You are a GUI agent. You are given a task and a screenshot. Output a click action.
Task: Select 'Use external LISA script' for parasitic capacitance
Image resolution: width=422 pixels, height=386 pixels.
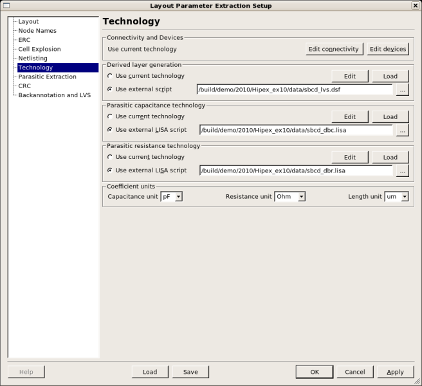110,130
